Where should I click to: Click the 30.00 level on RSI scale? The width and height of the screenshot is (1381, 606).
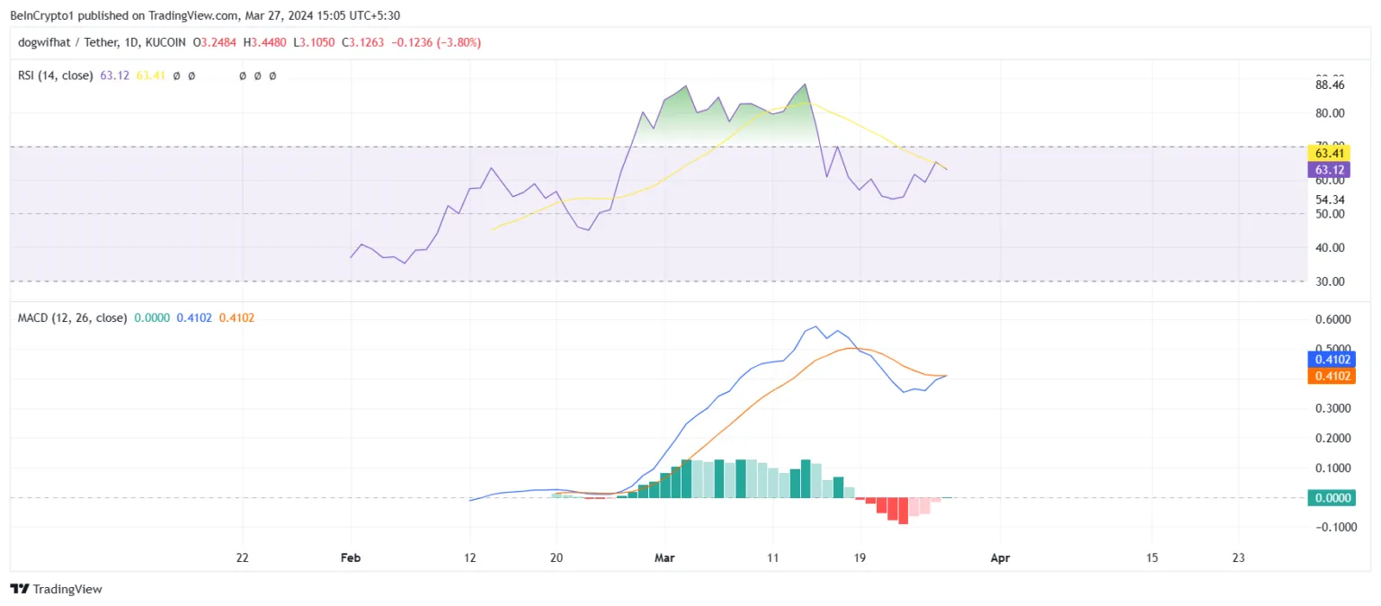[1329, 281]
